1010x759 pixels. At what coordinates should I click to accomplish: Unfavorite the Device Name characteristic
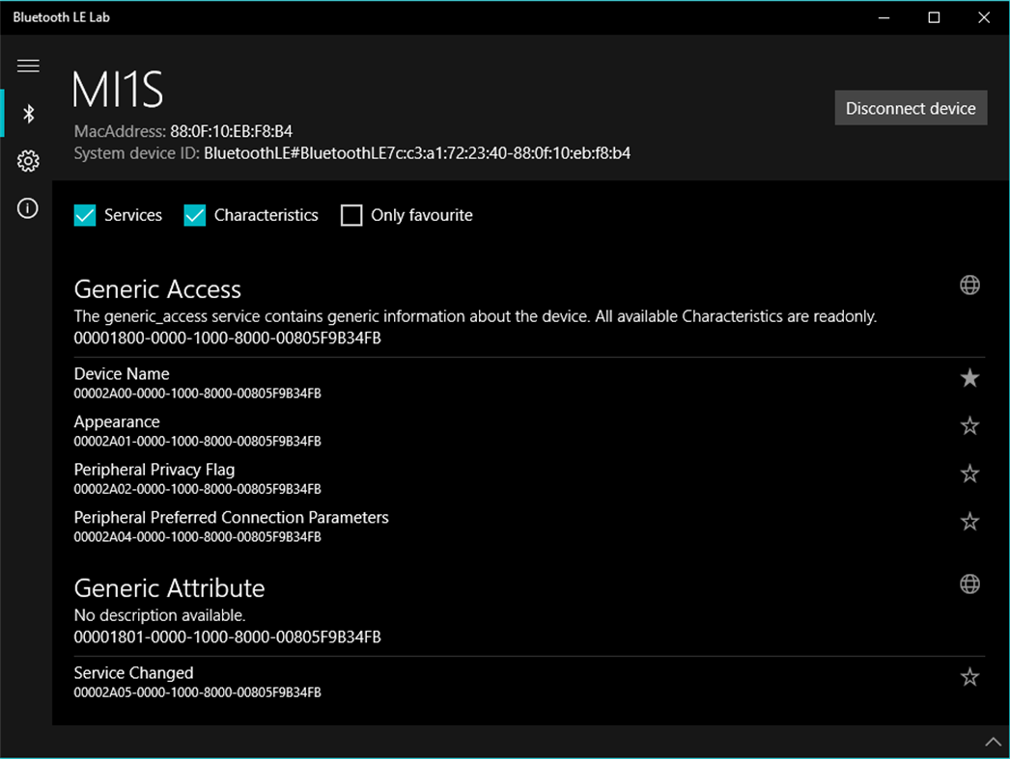pos(969,378)
